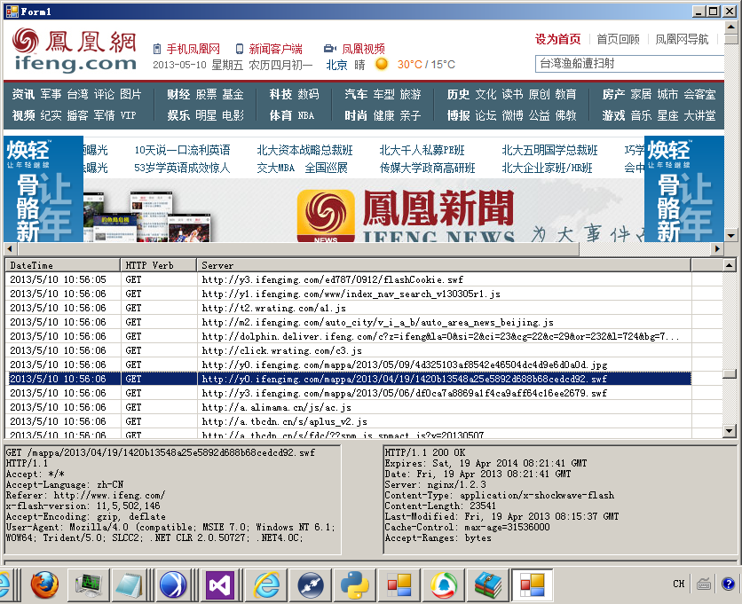Open the Python icon in the taskbar
The height and width of the screenshot is (604, 742).
coord(355,585)
